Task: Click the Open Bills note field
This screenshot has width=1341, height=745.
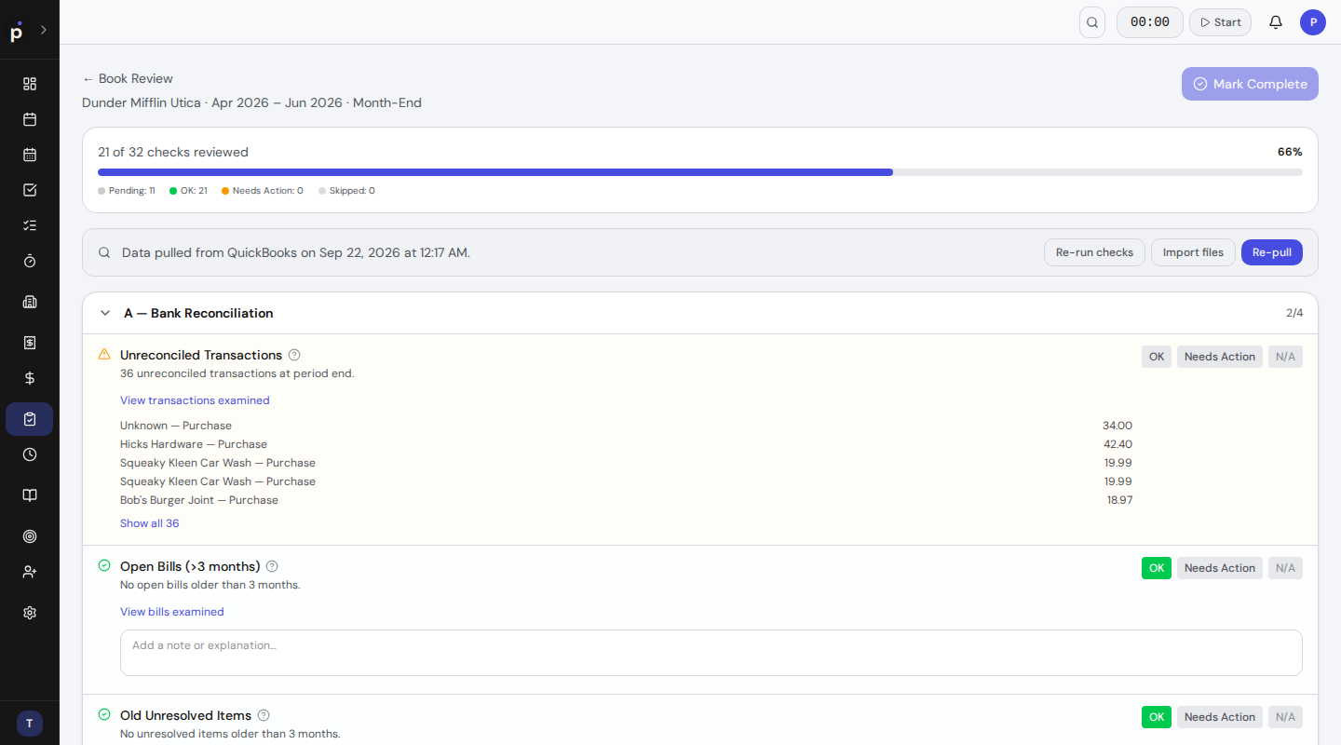Action: 711,653
